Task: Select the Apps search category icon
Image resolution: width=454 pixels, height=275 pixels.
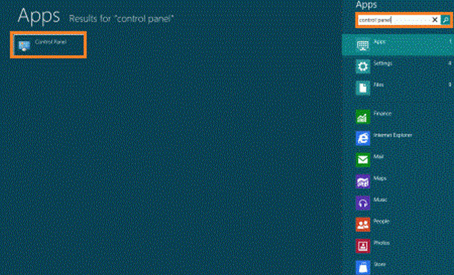Action: tap(363, 45)
